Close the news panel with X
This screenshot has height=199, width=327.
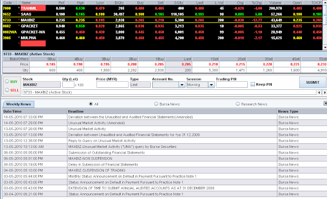[x=325, y=103]
